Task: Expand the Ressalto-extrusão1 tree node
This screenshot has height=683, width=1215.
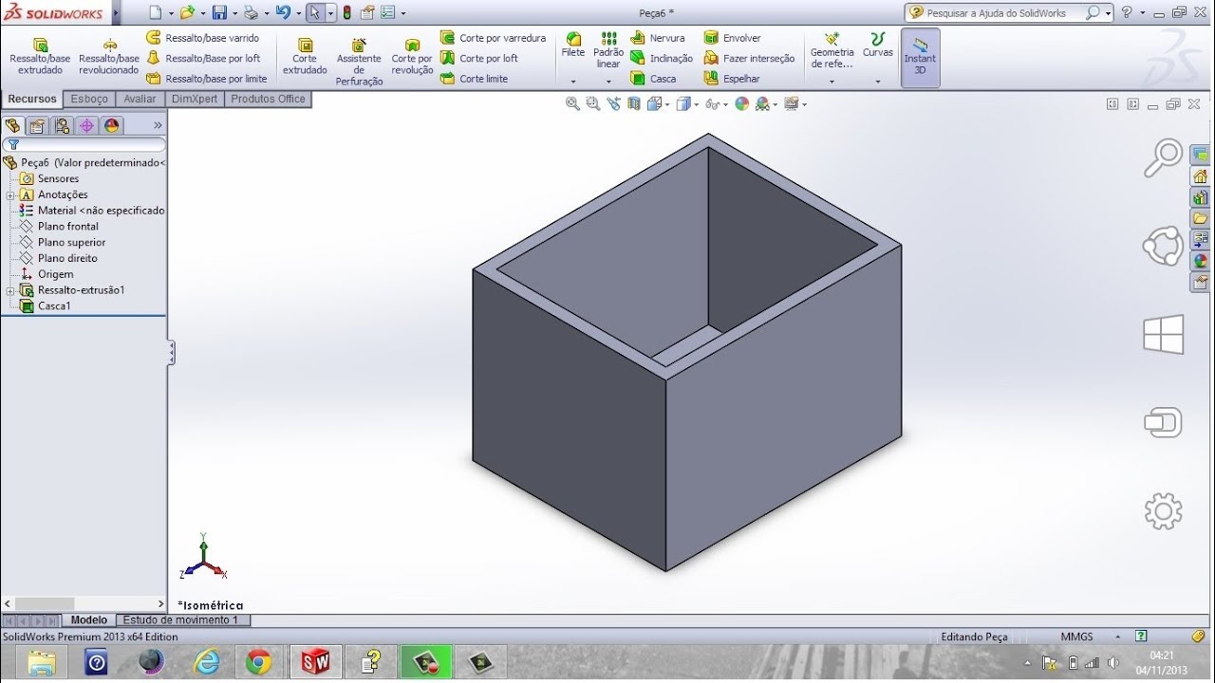Action: pyautogui.click(x=9, y=291)
